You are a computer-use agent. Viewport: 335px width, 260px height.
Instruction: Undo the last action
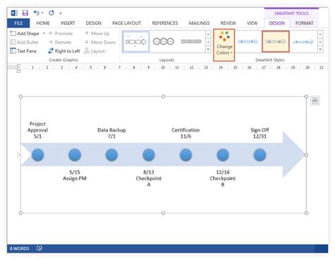click(x=36, y=13)
